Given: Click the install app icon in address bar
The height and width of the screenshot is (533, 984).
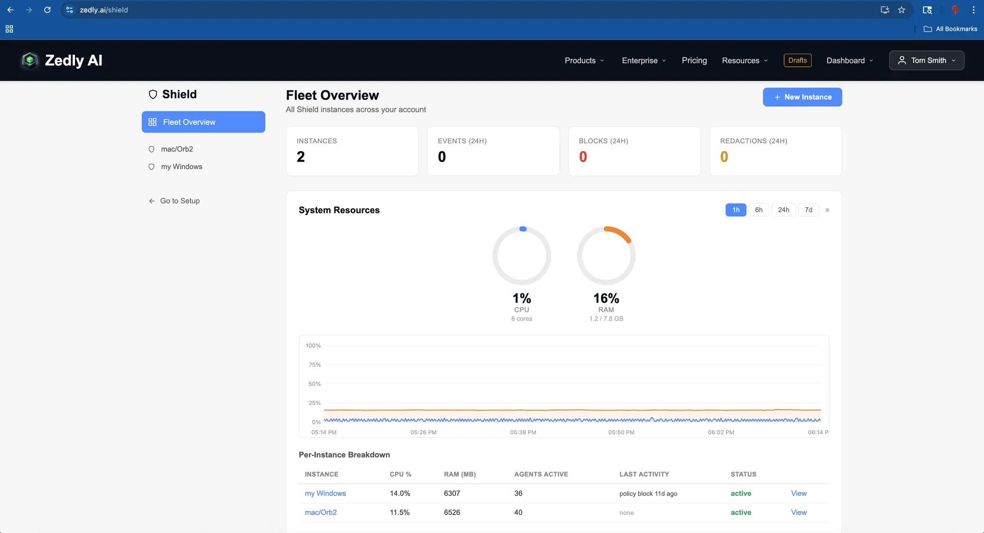Looking at the screenshot, I should pyautogui.click(x=885, y=10).
